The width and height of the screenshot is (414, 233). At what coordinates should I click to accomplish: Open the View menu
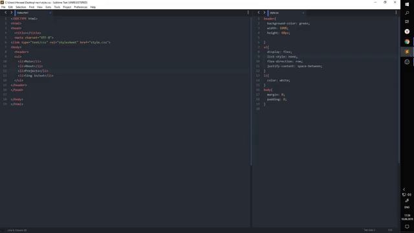(x=39, y=7)
